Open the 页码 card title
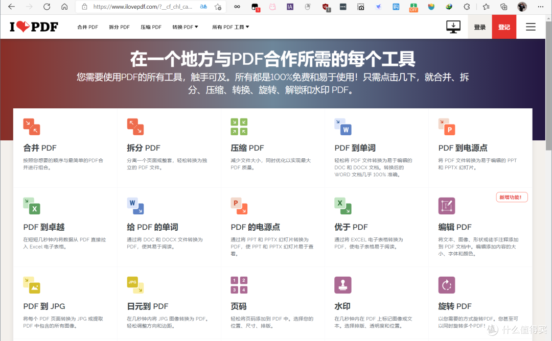Viewport: 552px width, 341px height. (238, 306)
